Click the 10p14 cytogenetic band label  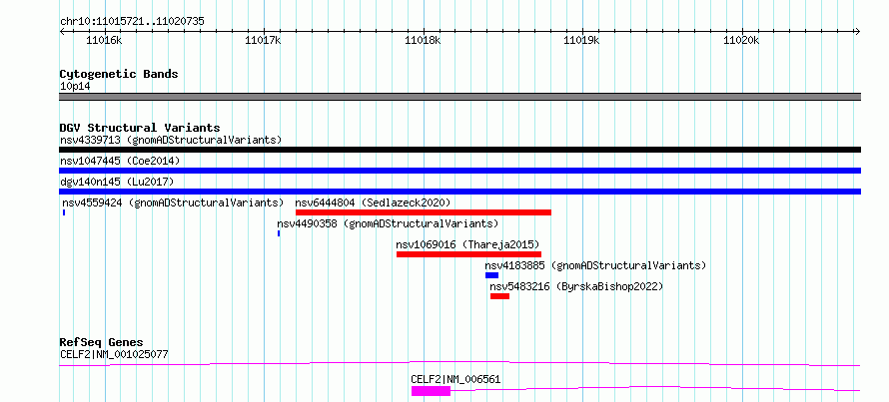75,87
